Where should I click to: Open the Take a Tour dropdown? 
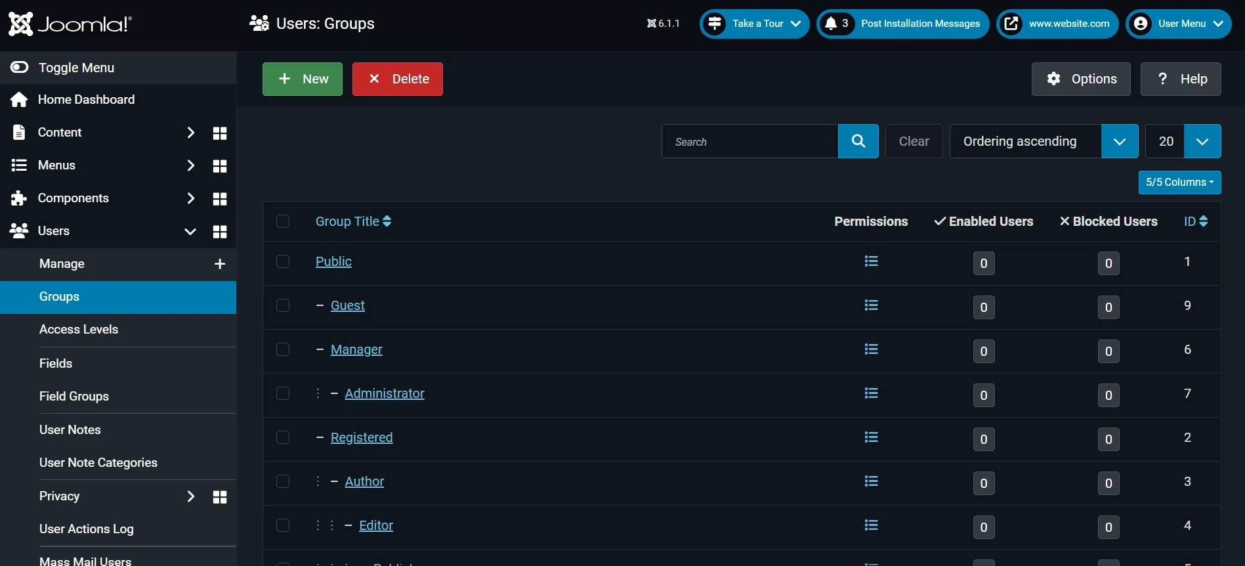(755, 24)
